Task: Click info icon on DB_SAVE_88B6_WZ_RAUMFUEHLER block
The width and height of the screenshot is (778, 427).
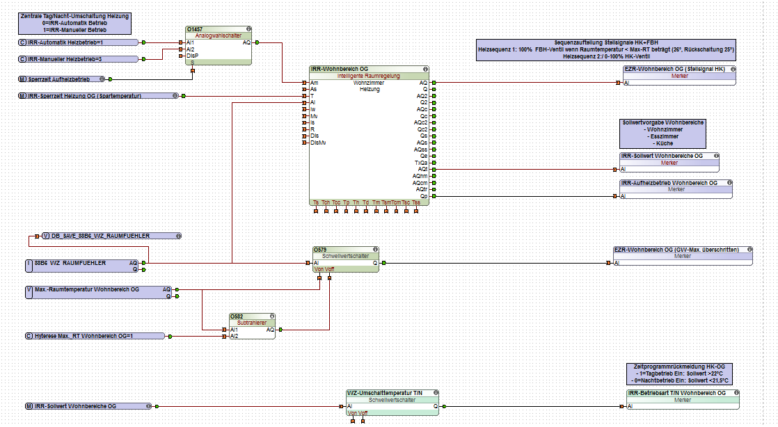Action: (x=179, y=236)
